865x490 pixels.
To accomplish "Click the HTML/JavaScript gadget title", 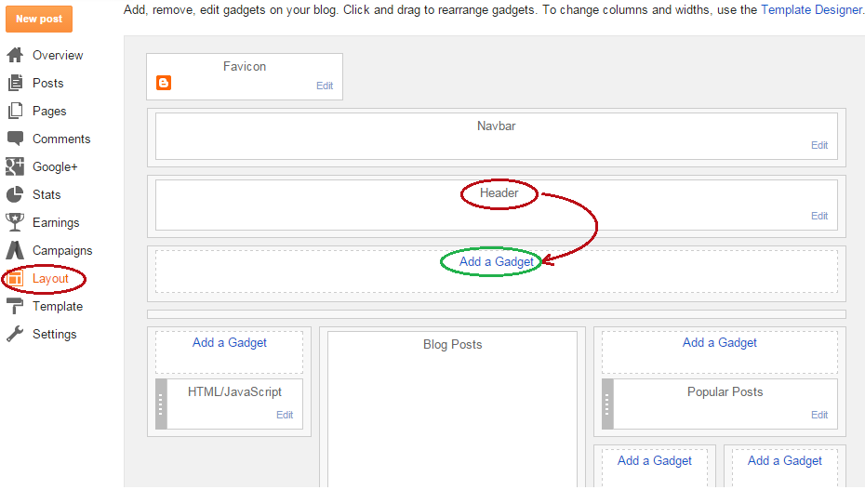I will [234, 391].
